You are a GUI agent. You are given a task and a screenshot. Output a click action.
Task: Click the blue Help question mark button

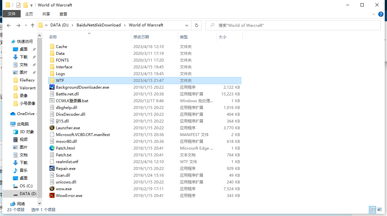tap(381, 14)
